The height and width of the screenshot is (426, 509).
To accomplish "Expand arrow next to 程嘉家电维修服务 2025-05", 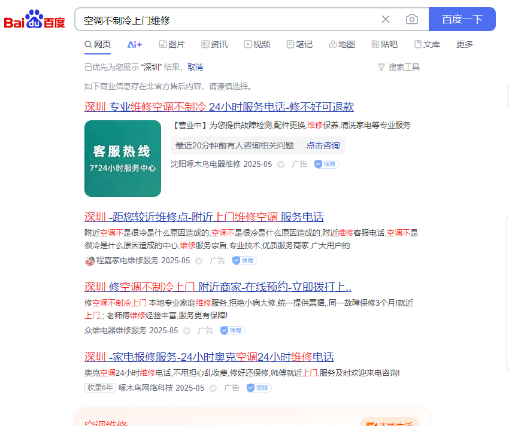I will 199,261.
